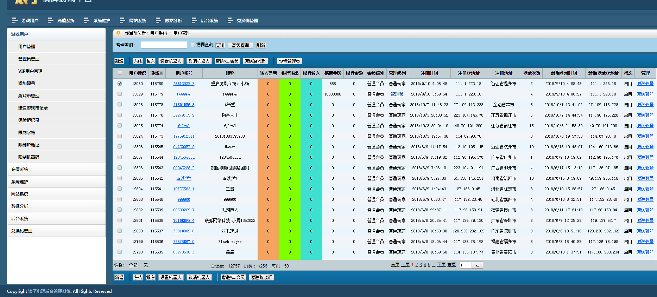Click the icon beside 后台系统 in top navigation
657x297 pixels.
(x=194, y=20)
